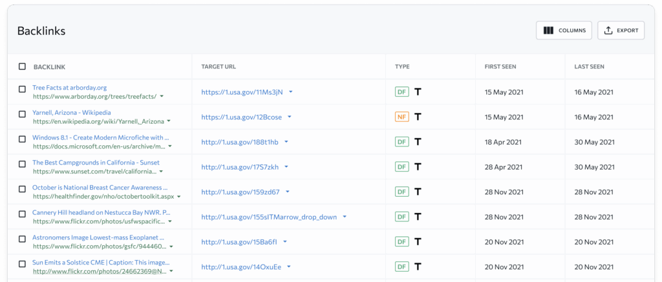The height and width of the screenshot is (282, 662).
Task: Click the T icon in Cannery Hill headland row
Action: click(418, 217)
